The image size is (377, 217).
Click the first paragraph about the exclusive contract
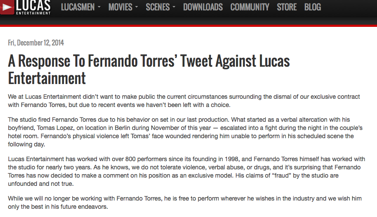[x=184, y=101]
